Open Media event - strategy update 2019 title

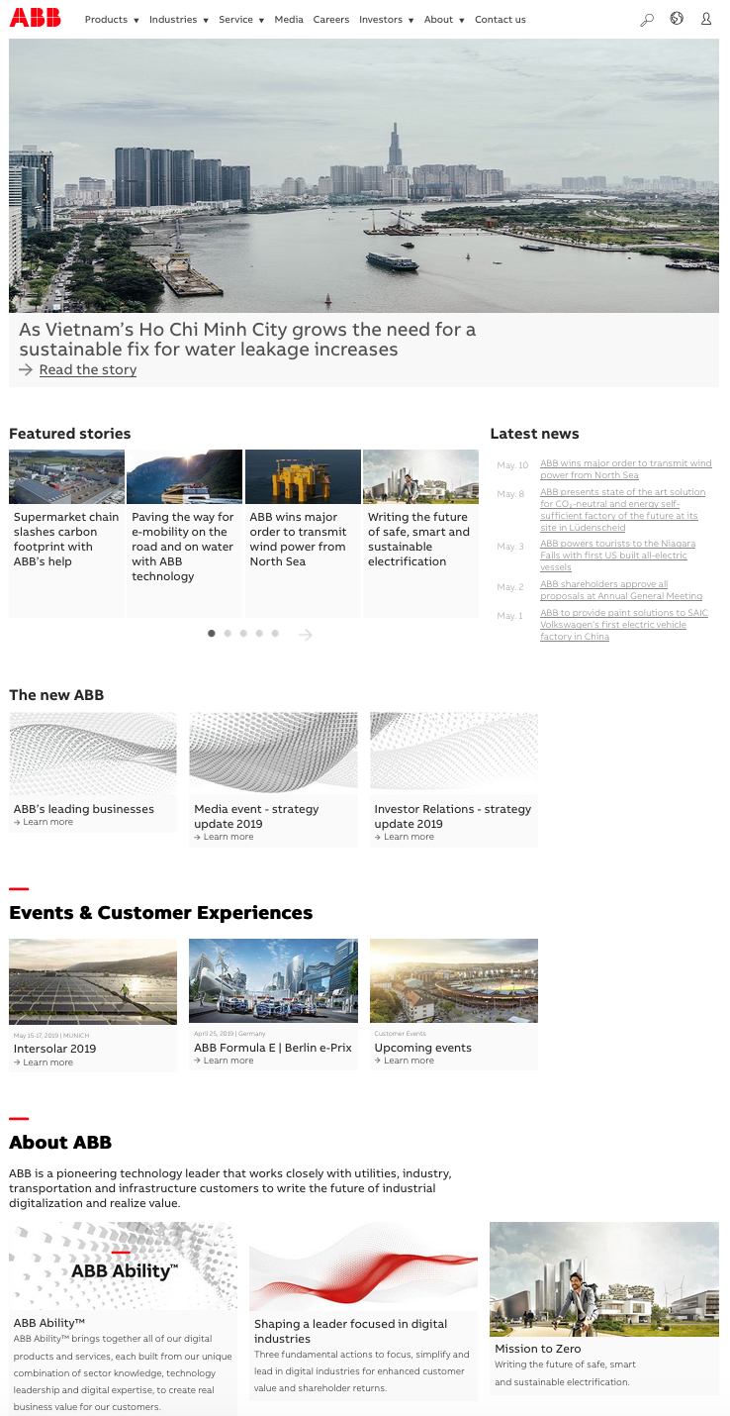click(x=256, y=816)
